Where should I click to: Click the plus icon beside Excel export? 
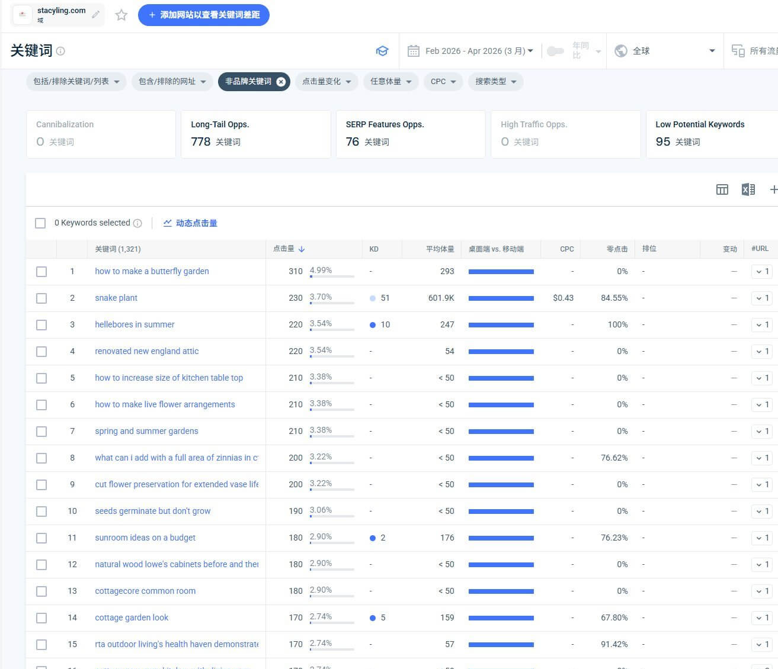click(x=773, y=189)
